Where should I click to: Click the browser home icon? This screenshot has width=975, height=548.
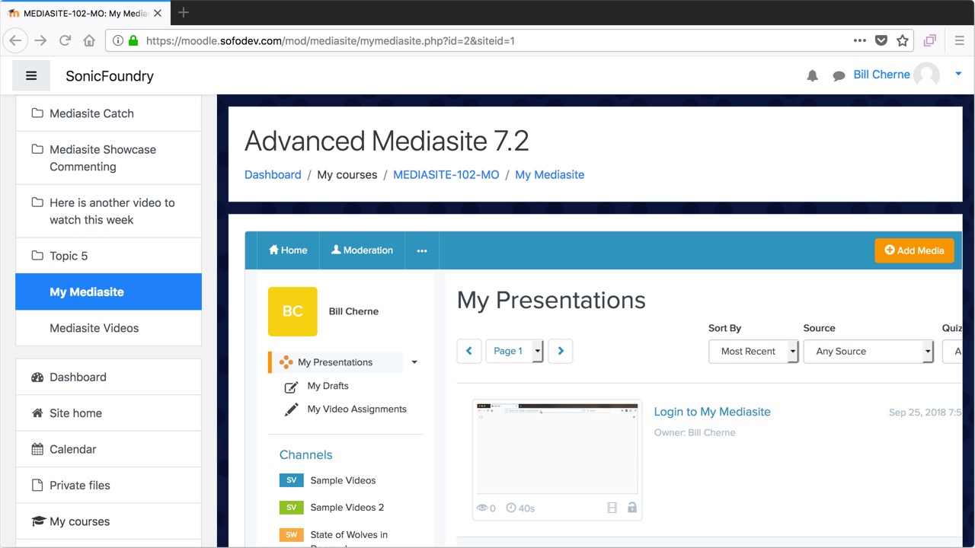pos(89,40)
